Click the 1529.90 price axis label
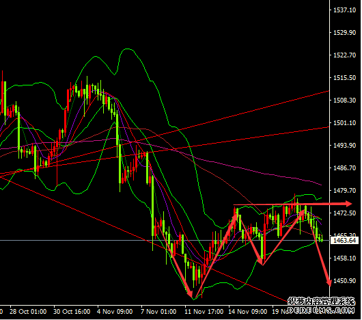The height and width of the screenshot is (320, 362). pos(345,33)
